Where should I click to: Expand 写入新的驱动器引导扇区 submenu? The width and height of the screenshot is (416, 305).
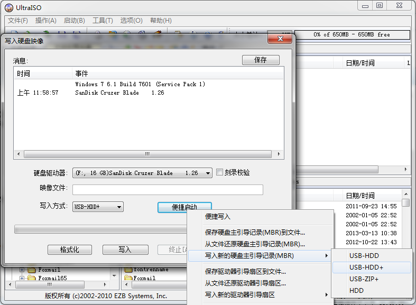[x=261, y=295]
